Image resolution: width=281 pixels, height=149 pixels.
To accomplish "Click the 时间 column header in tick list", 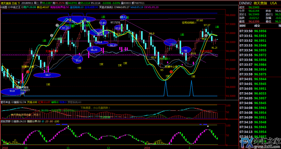I will [x=242, y=26].
